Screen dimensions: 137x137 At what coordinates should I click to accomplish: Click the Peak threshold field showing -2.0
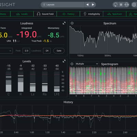pyautogui.click(x=26, y=51)
